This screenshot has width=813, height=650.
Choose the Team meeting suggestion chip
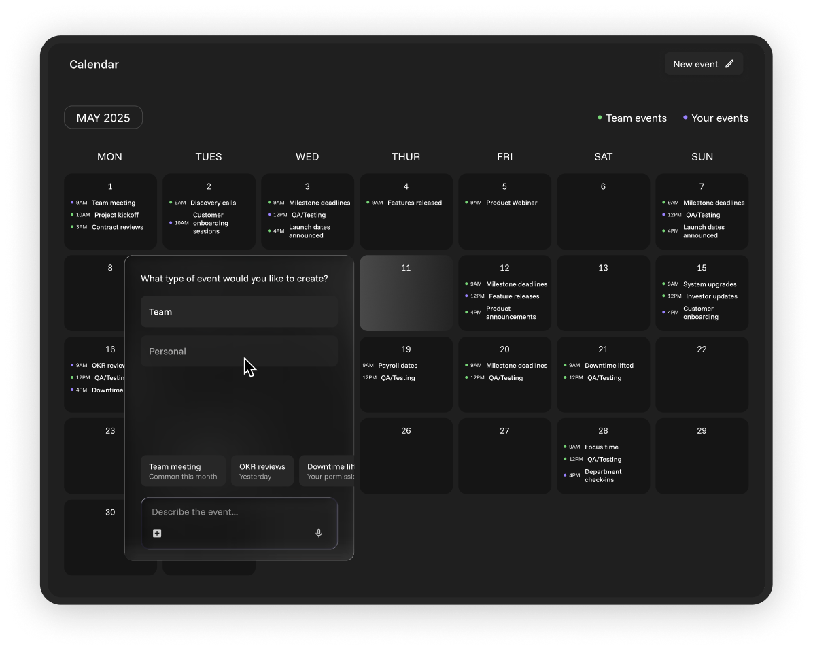click(x=183, y=471)
